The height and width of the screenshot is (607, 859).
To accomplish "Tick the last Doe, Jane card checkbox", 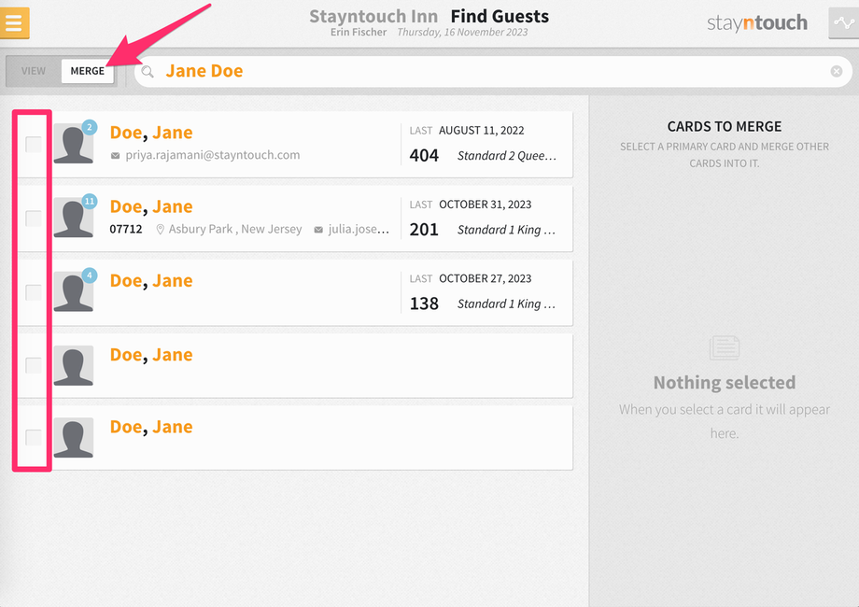I will coord(34,438).
